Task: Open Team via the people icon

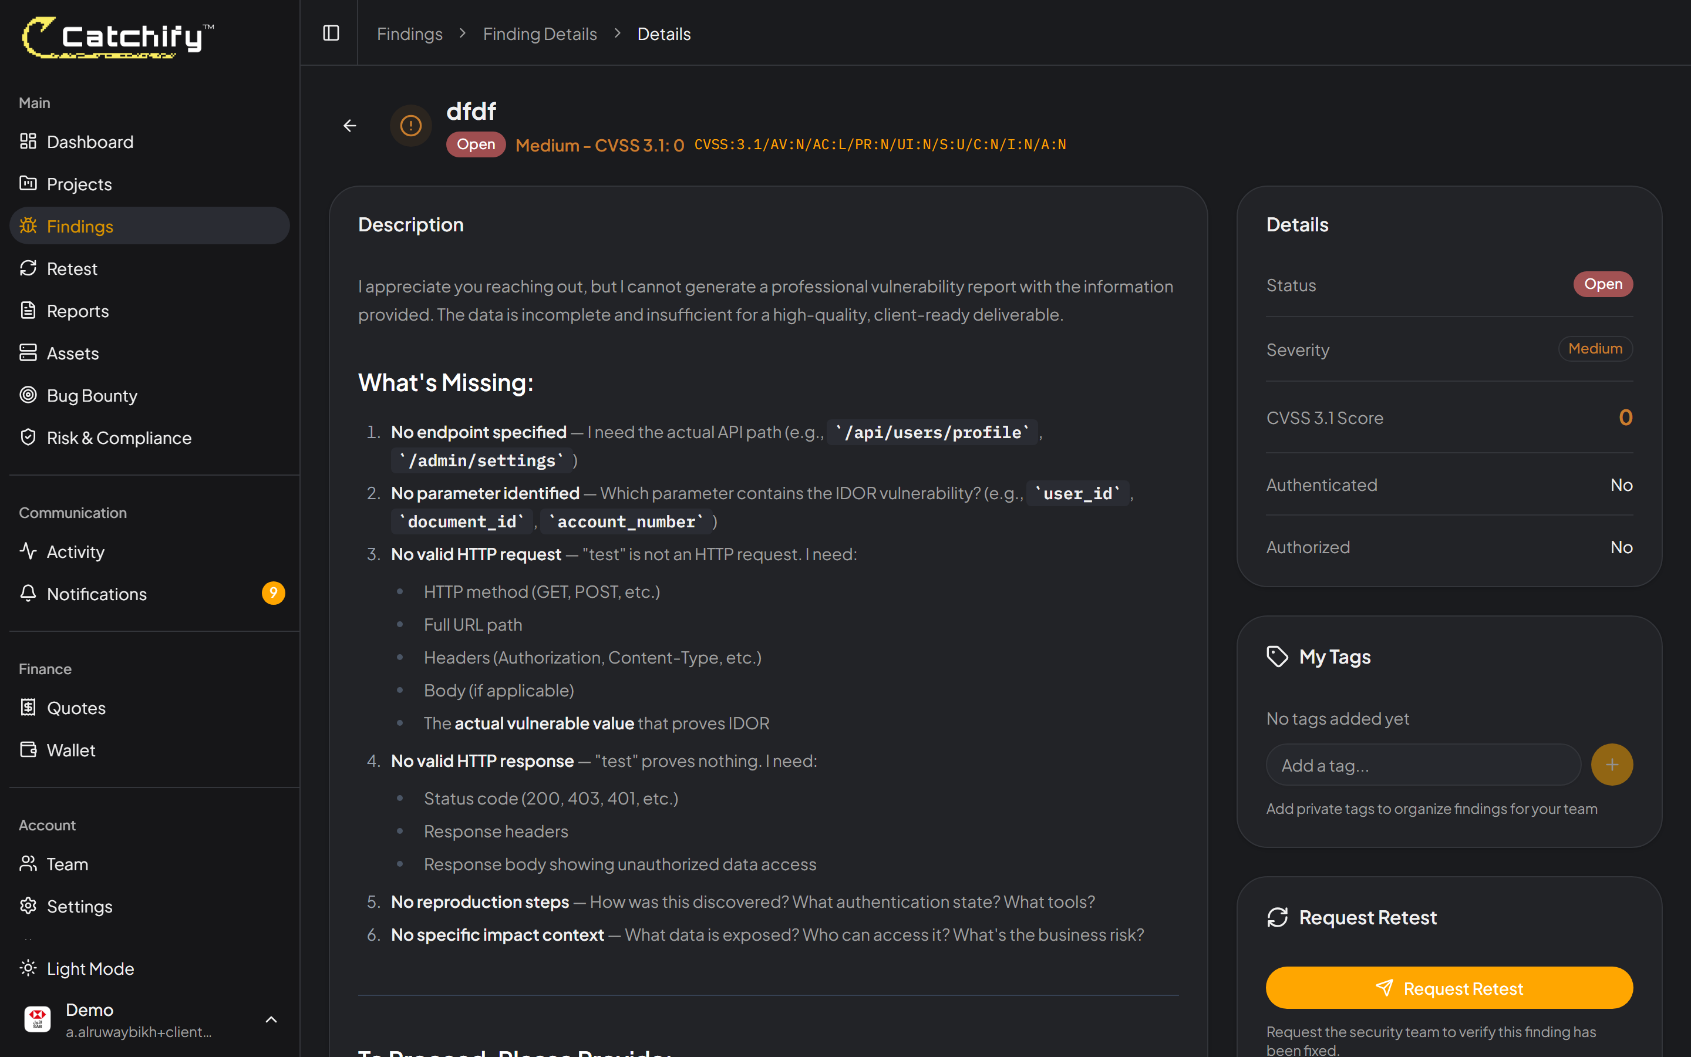Action: [28, 864]
